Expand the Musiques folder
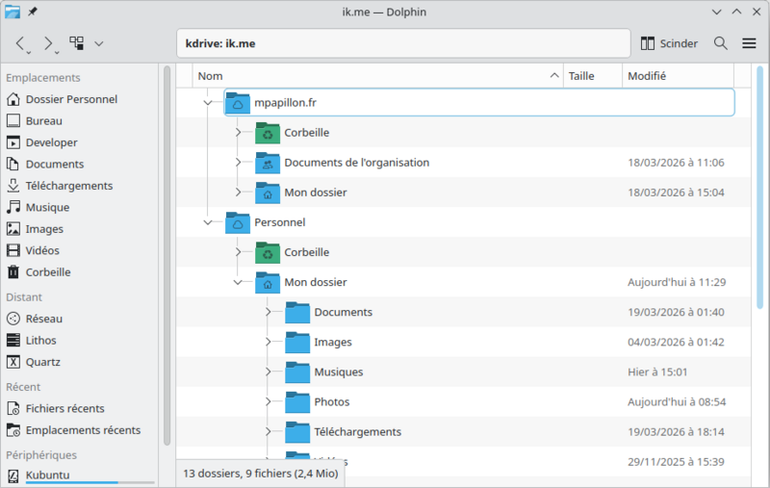770x488 pixels. pos(269,372)
